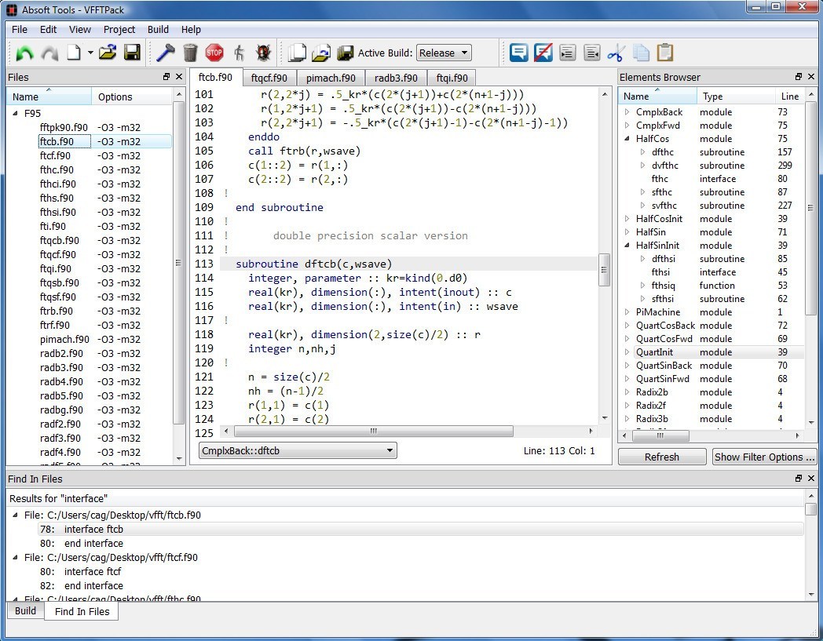Open the Build menu
This screenshot has width=823, height=641.
[158, 29]
